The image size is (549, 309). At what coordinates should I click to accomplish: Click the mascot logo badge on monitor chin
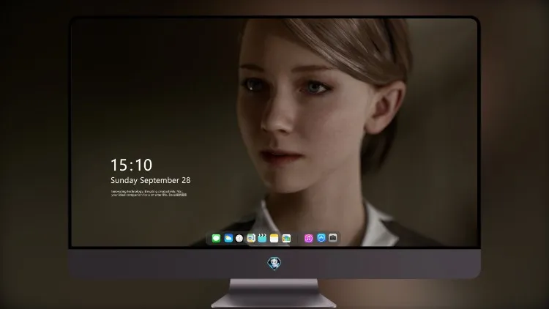(274, 264)
